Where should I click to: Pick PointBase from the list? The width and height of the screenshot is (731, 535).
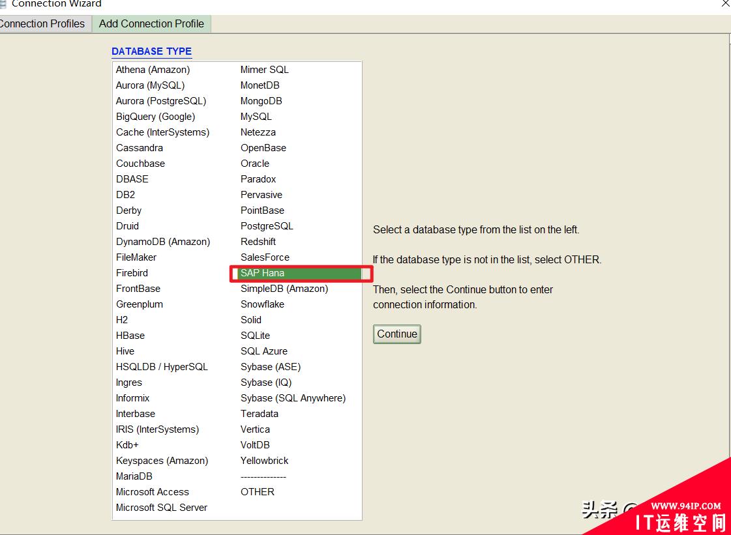pyautogui.click(x=262, y=210)
